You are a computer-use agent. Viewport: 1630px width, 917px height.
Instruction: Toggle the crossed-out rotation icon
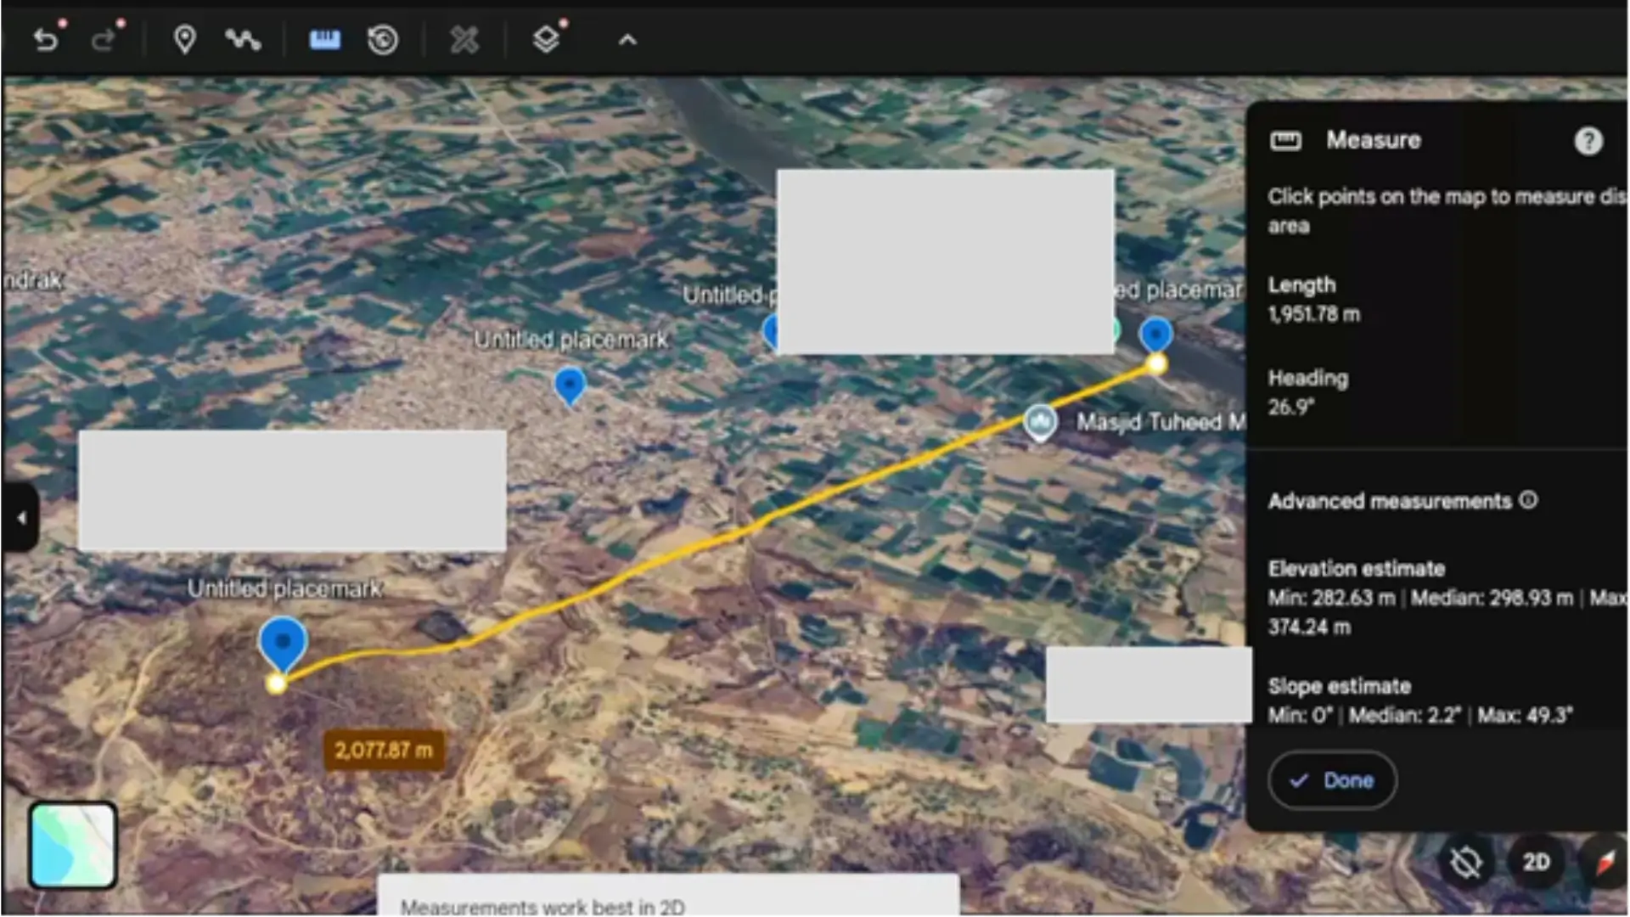[x=1465, y=863]
